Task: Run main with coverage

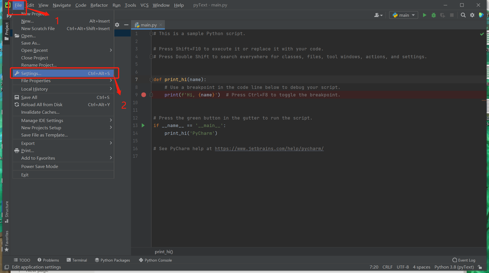Action: [443, 15]
